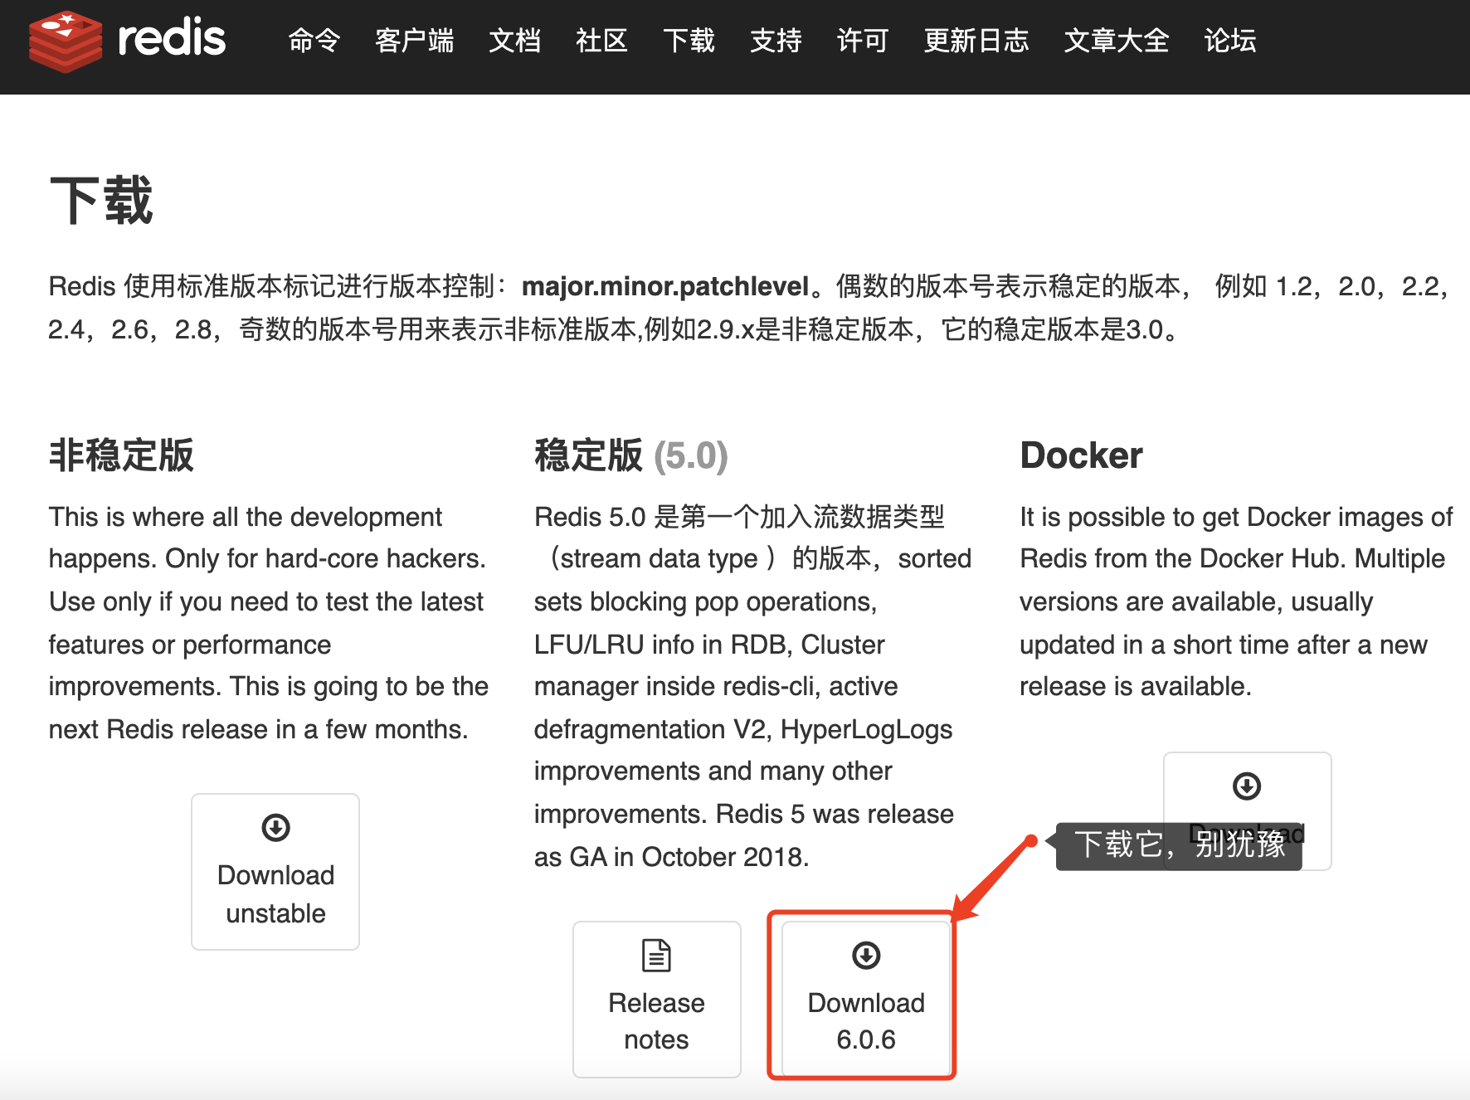Click the download arrow icon above 'Download 6.0.6'
The image size is (1470, 1100).
866,955
